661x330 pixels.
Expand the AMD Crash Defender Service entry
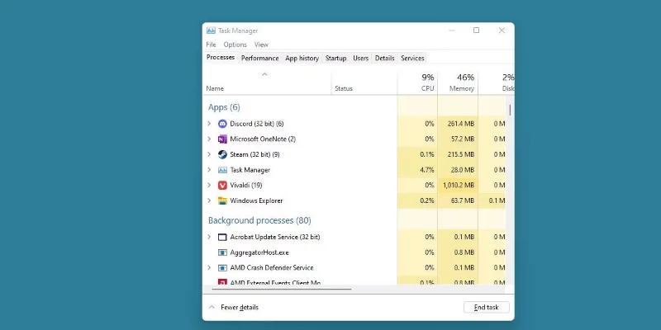209,267
